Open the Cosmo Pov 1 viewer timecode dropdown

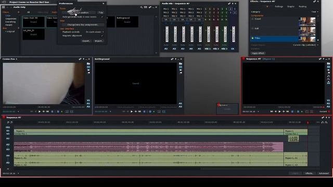coord(19,112)
